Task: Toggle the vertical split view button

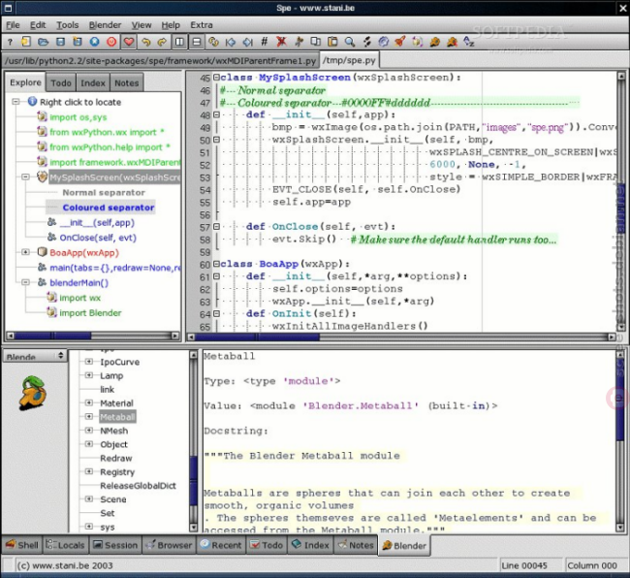Action: point(179,42)
